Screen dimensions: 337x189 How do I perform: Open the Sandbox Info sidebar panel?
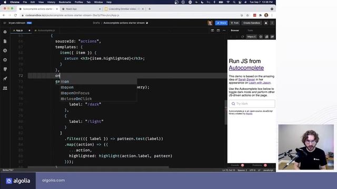coord(5,32)
